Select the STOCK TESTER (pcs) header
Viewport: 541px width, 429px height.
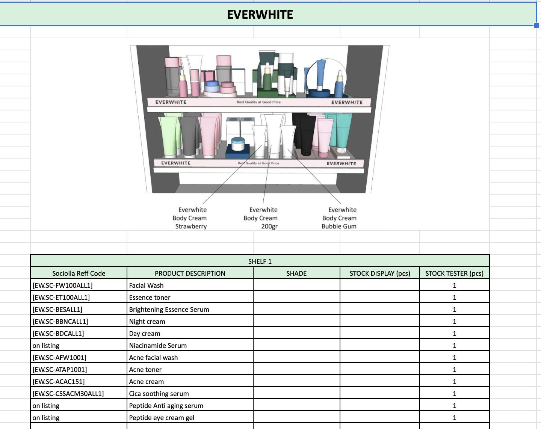click(455, 273)
